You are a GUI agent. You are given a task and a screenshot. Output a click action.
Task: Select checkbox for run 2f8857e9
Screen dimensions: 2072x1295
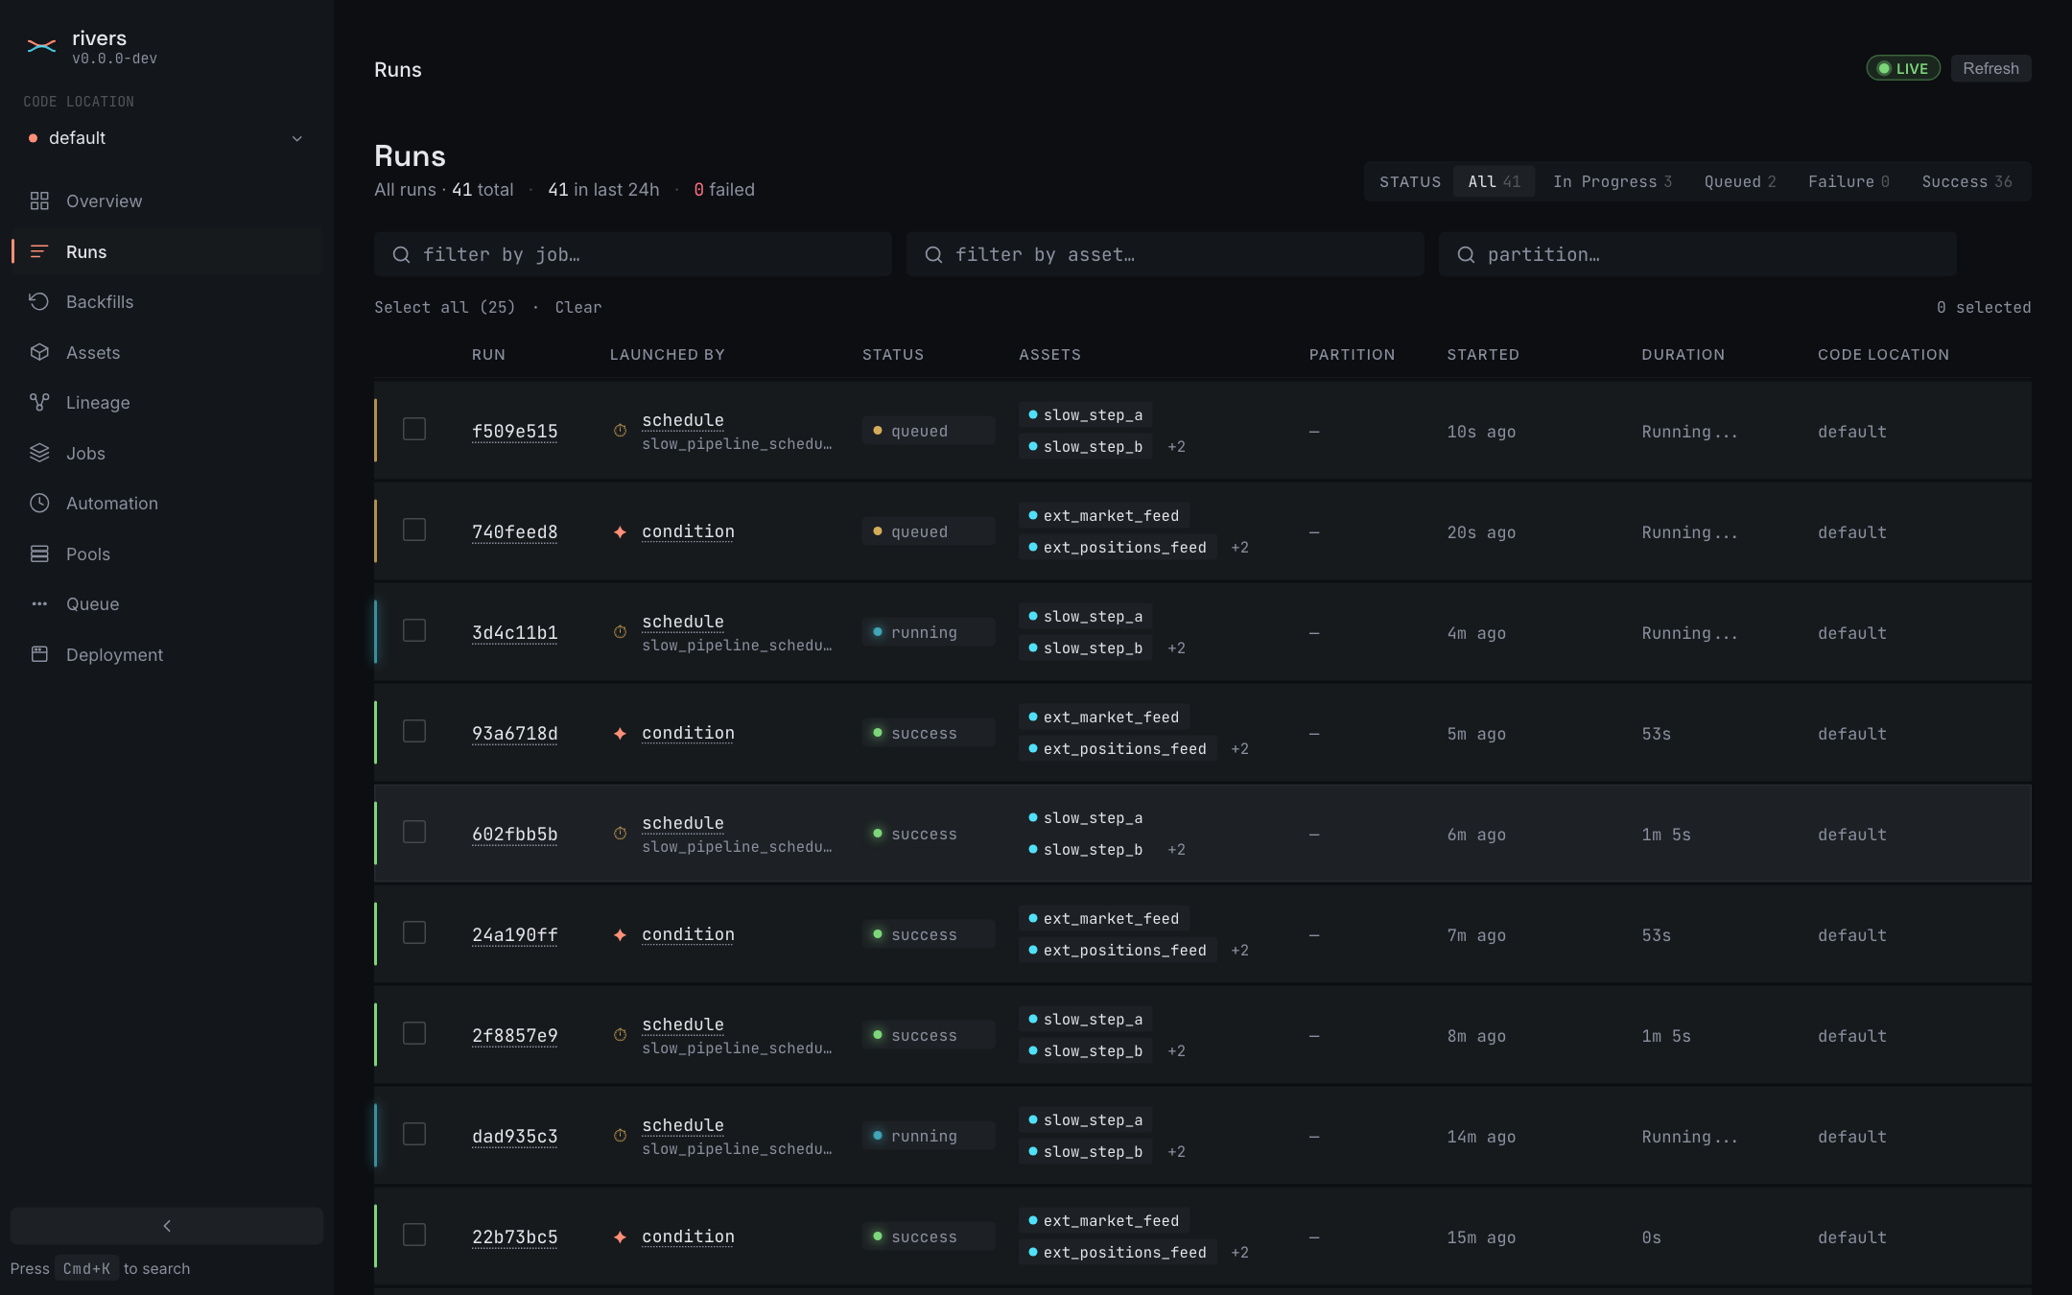click(x=414, y=1033)
